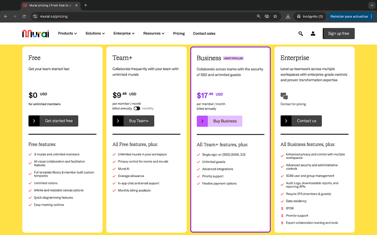The width and height of the screenshot is (377, 235).
Task: Click the Enterprise plan heading
Action: pos(295,58)
